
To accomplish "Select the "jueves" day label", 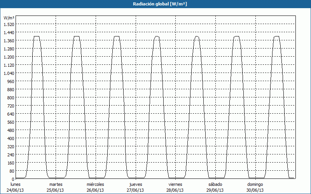I will pos(135,184).
